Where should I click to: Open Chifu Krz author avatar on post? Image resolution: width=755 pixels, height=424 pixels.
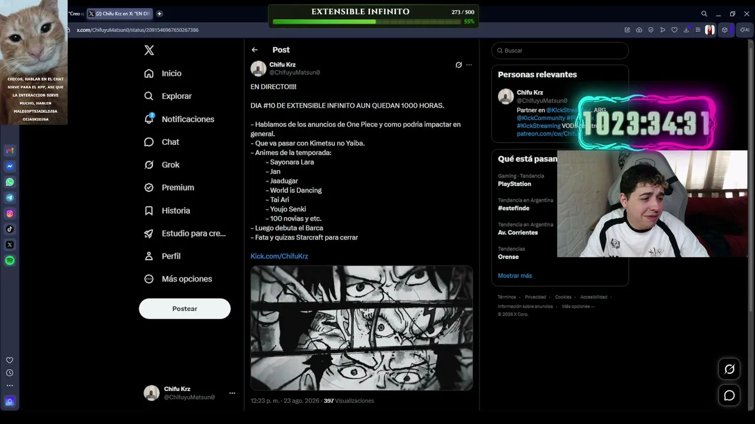pyautogui.click(x=258, y=68)
